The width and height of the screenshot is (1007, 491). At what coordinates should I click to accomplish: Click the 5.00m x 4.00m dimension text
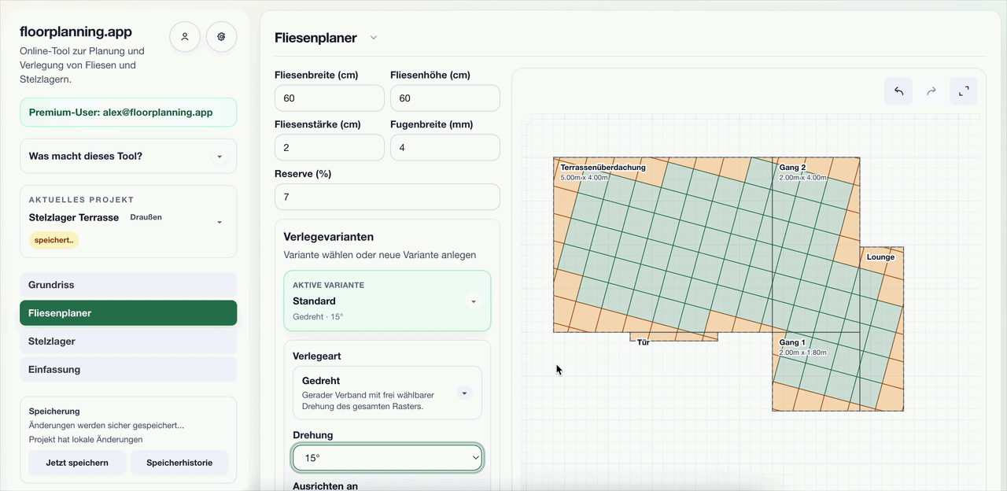585,178
